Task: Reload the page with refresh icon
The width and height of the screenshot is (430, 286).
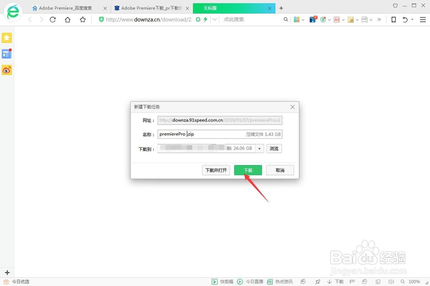Action: (52, 19)
